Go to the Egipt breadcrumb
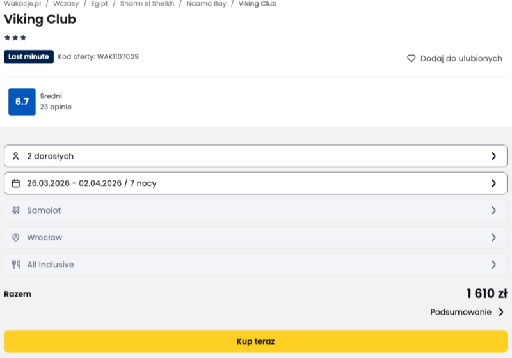The width and height of the screenshot is (512, 358). click(x=99, y=4)
